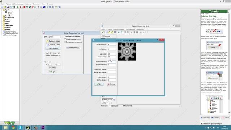Viewport: 231px width, 130px height.
Task: Click the Create Background icon
Action: click(30, 7)
